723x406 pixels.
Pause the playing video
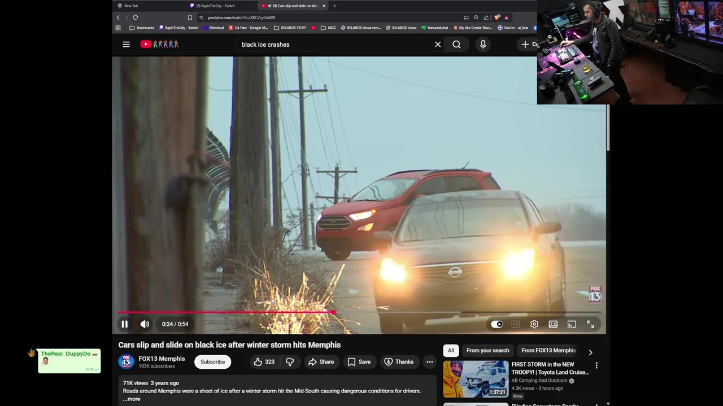124,324
